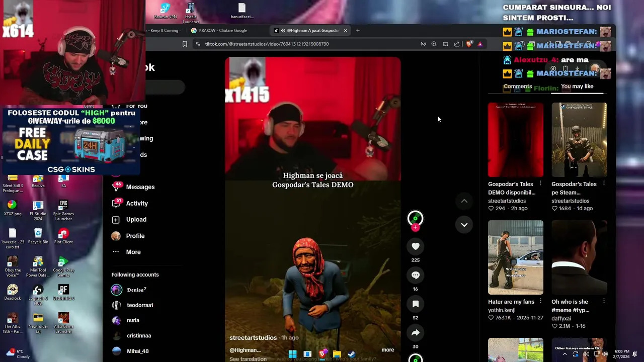The image size is (644, 362).
Task: Open the Oh who is she video thumbnail
Action: pyautogui.click(x=579, y=257)
